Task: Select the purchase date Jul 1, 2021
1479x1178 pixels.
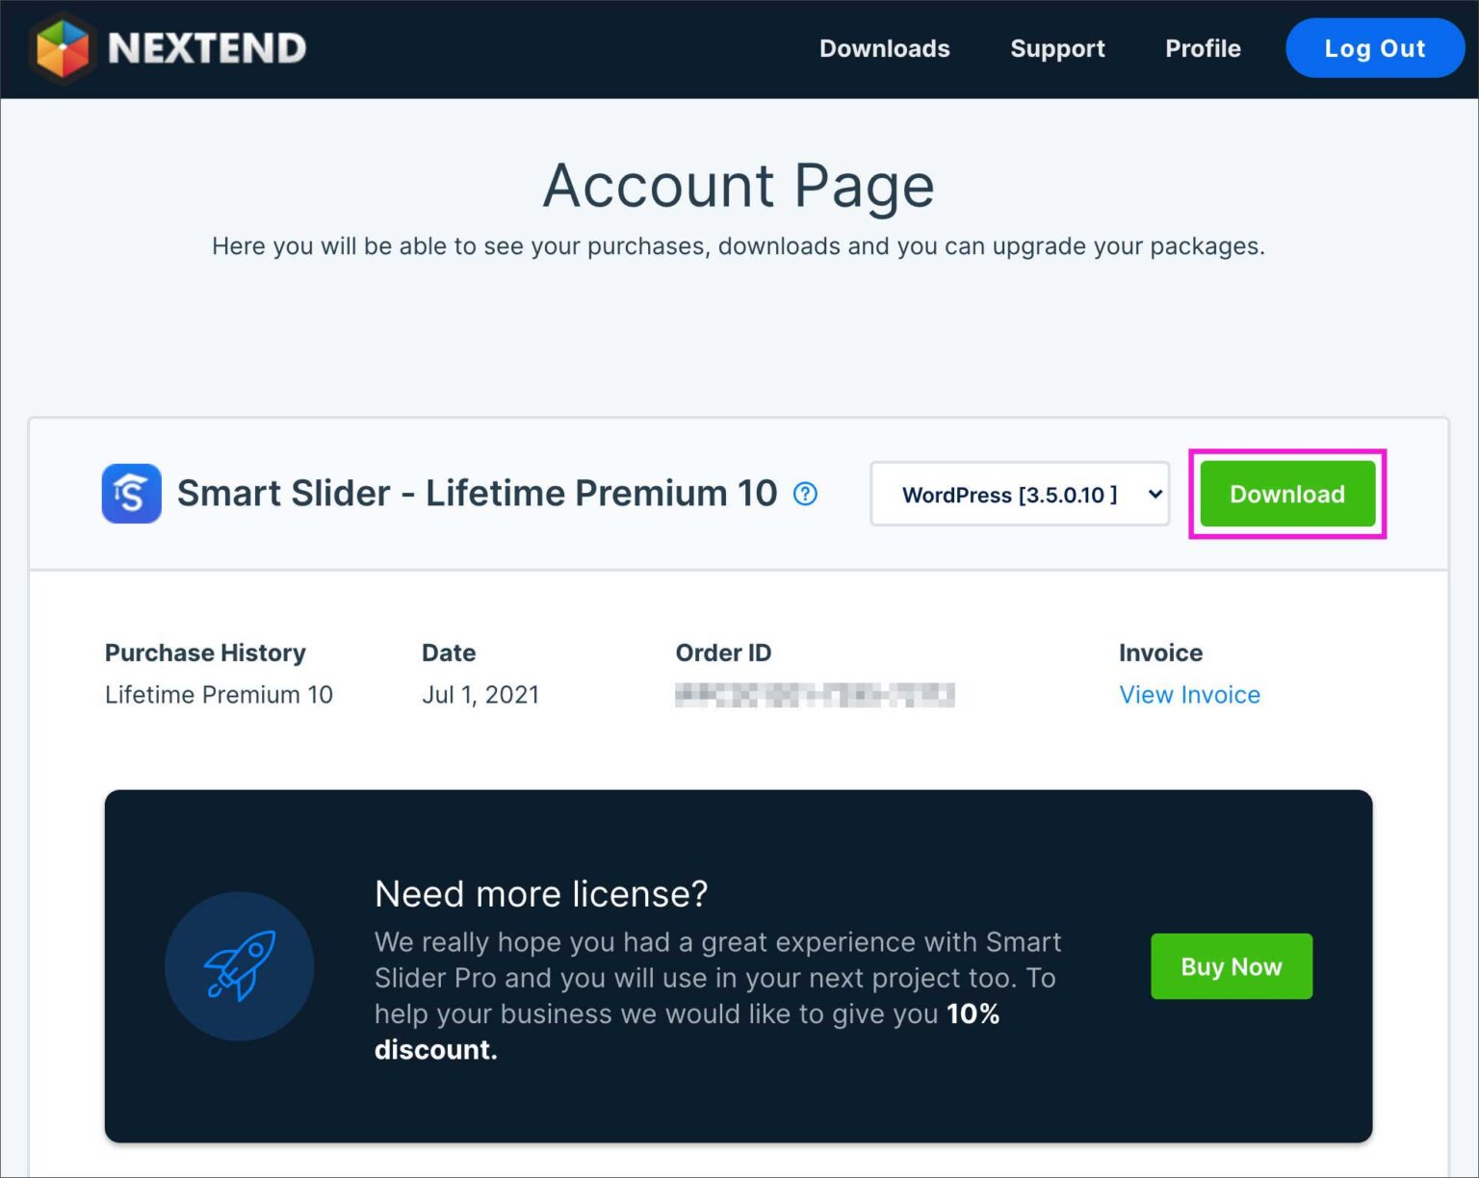Action: pos(480,694)
